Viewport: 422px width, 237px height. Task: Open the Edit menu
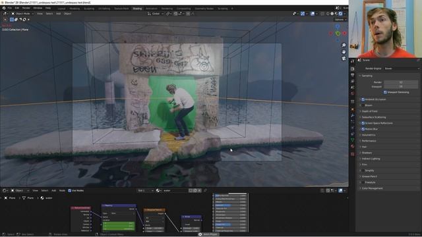pyautogui.click(x=17, y=9)
